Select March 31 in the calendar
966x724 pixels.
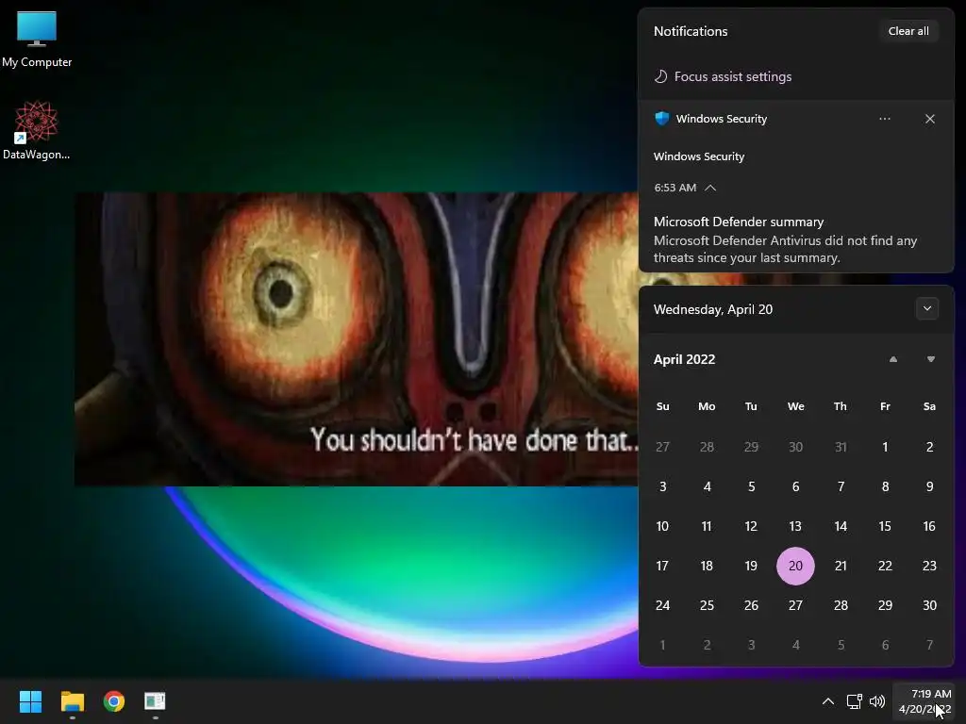[841, 447]
